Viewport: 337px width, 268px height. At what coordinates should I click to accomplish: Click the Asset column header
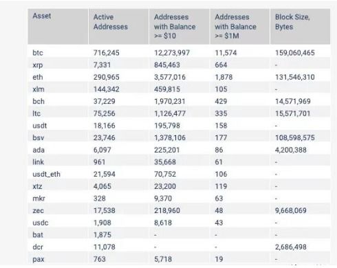pyautogui.click(x=41, y=16)
